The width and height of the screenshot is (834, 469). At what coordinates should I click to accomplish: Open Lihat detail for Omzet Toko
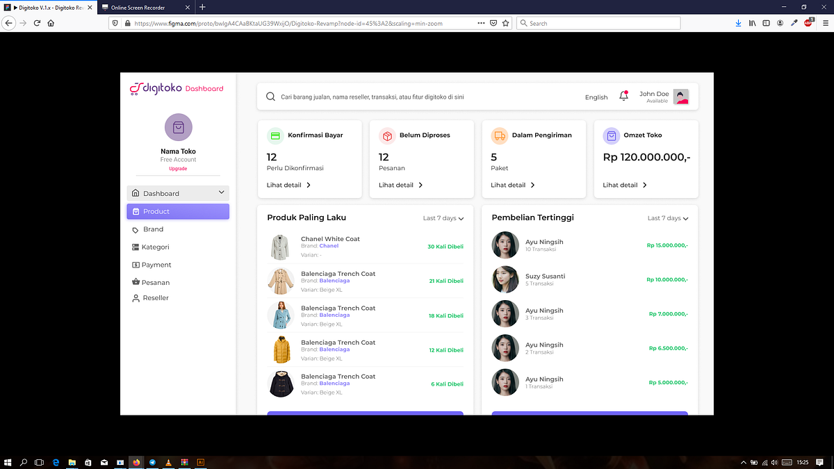coord(625,185)
